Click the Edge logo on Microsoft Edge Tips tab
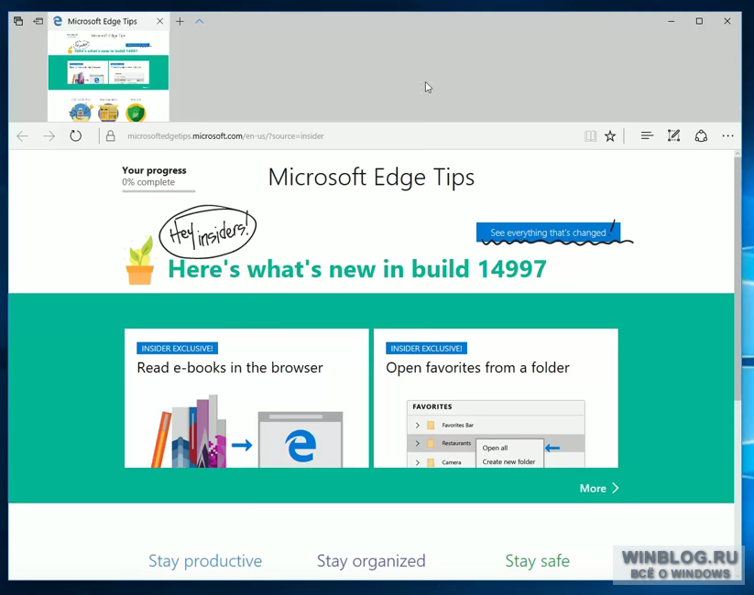Image resolution: width=754 pixels, height=595 pixels. [x=58, y=21]
